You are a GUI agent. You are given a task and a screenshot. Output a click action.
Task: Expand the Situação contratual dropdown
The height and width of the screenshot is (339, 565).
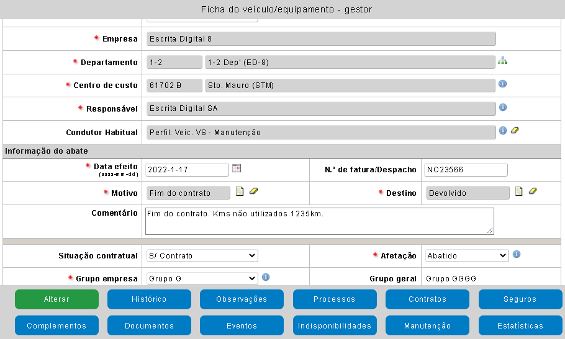tap(202, 255)
